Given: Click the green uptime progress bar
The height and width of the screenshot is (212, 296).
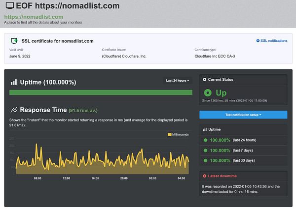Looking at the screenshot, I should point(101,92).
